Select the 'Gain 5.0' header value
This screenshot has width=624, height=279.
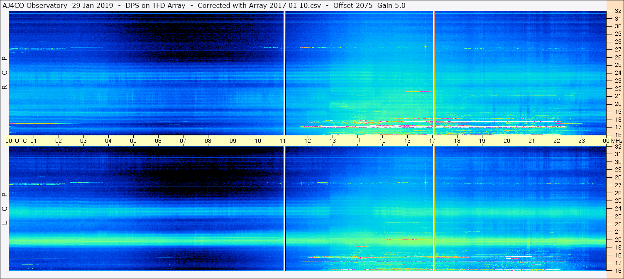coord(391,5)
